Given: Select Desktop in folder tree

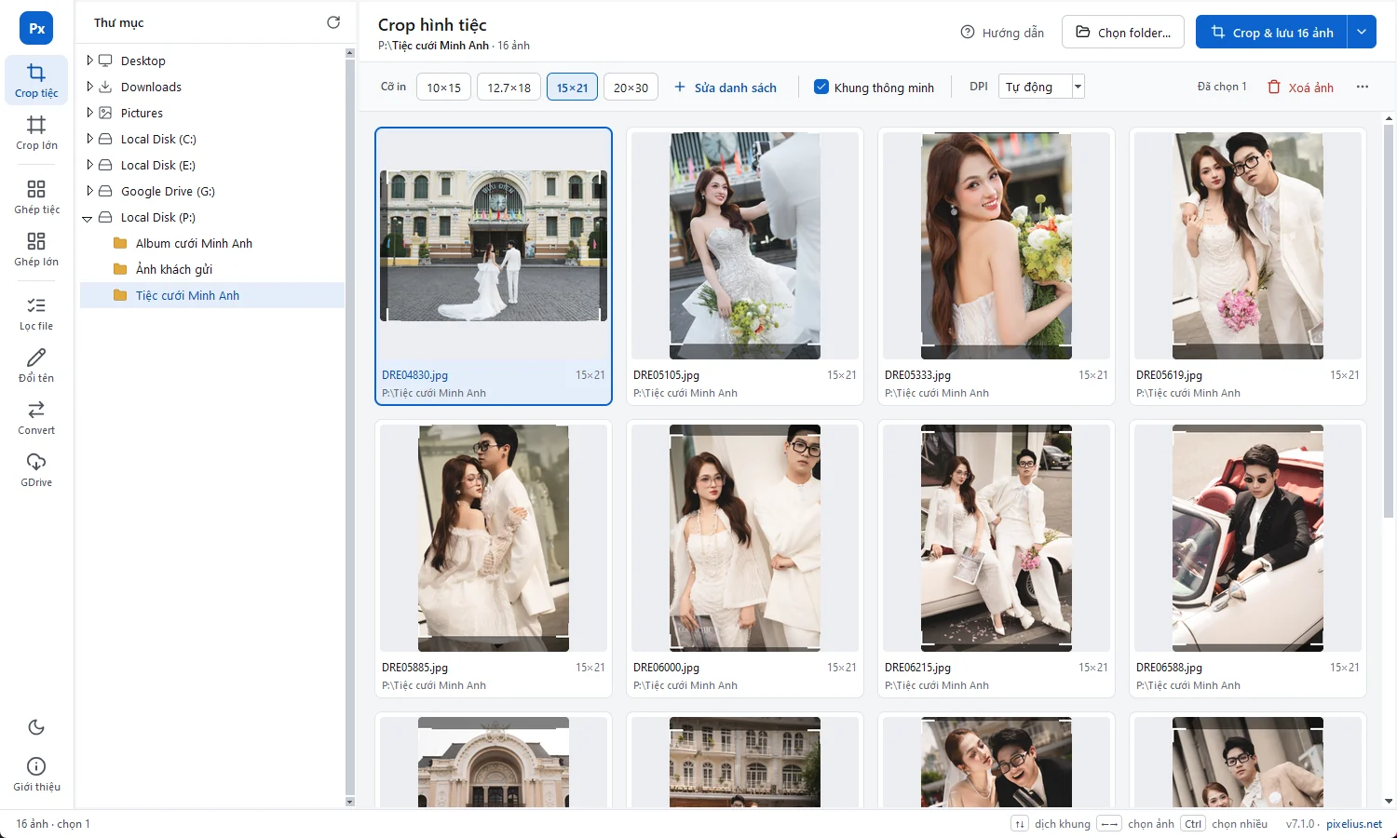Looking at the screenshot, I should click(x=142, y=61).
